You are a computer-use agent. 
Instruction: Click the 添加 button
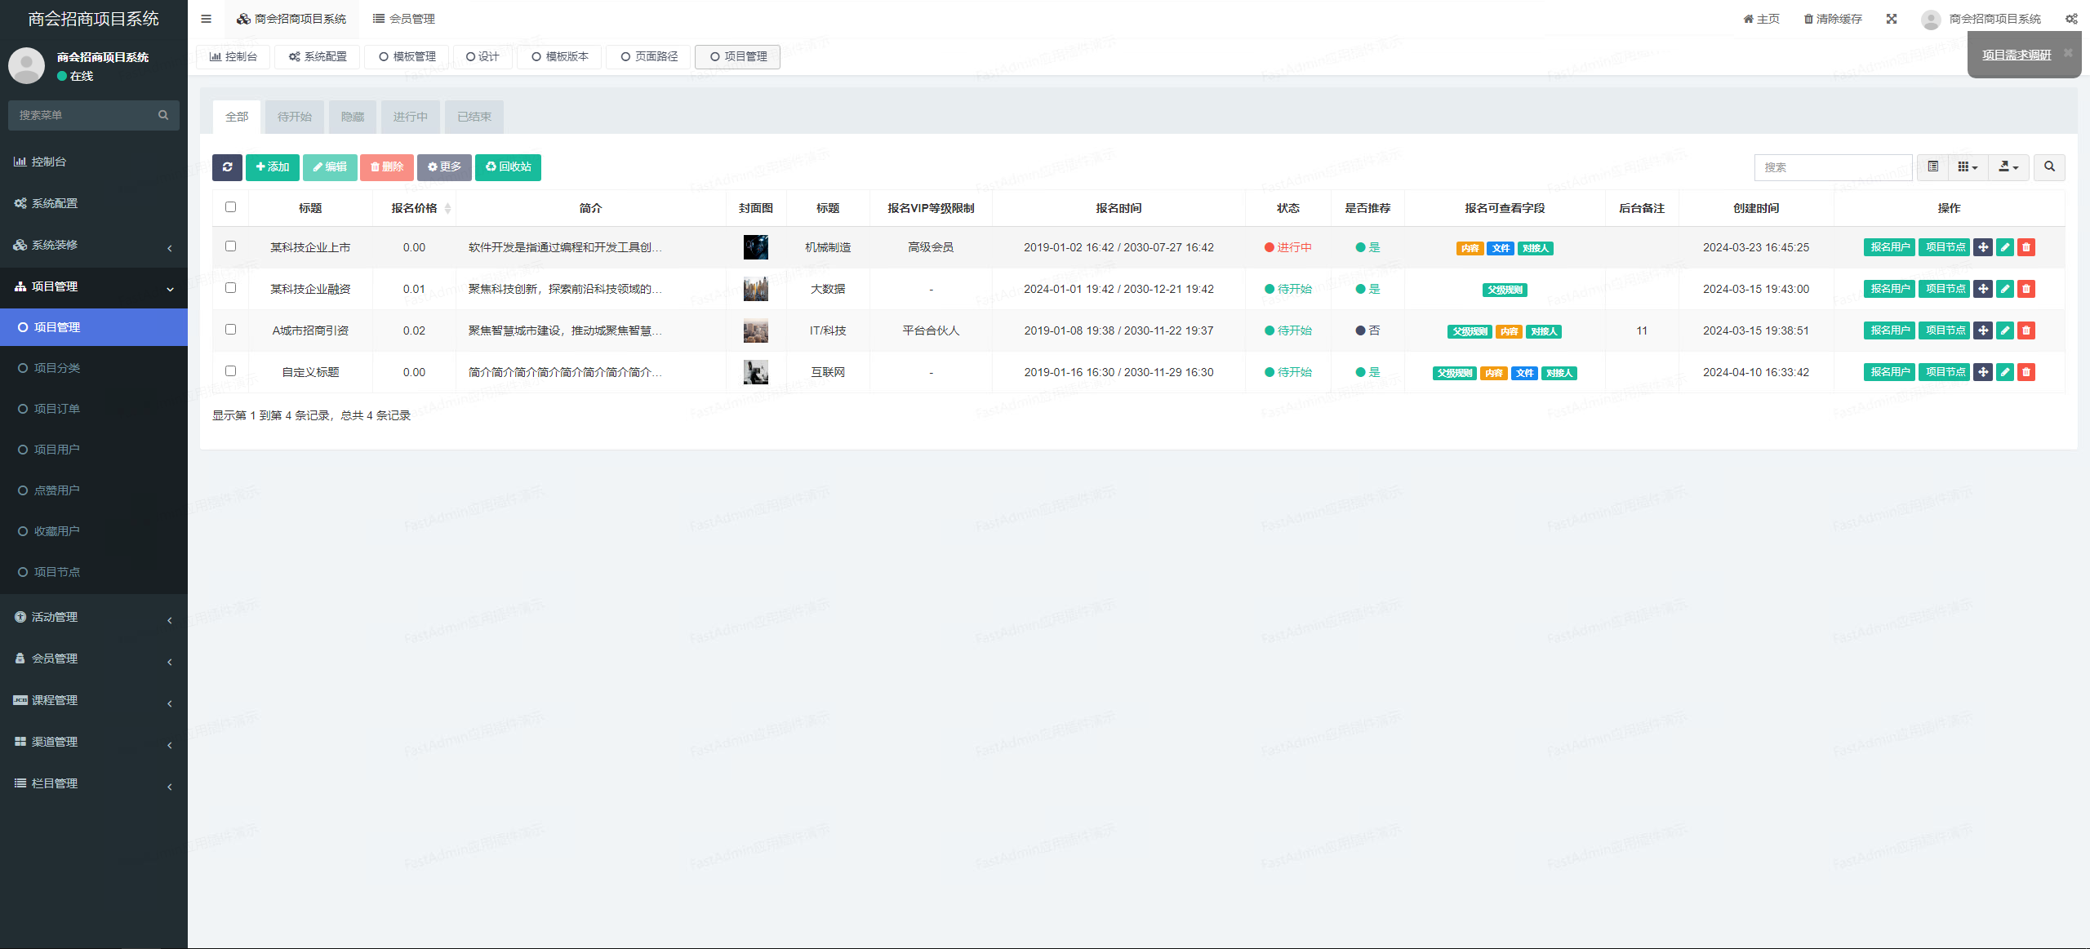click(x=273, y=167)
